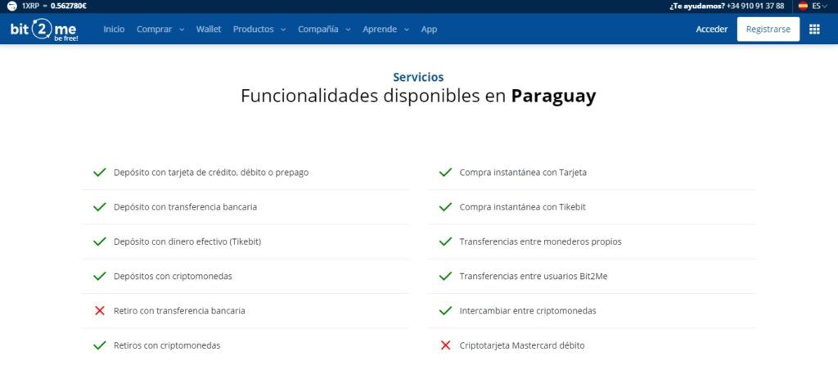Click the Acceder link
Image resolution: width=838 pixels, height=374 pixels.
tap(711, 29)
